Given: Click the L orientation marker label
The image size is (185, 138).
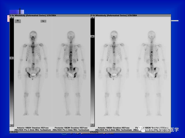Looking at the screenshot, I should click(x=43, y=21).
